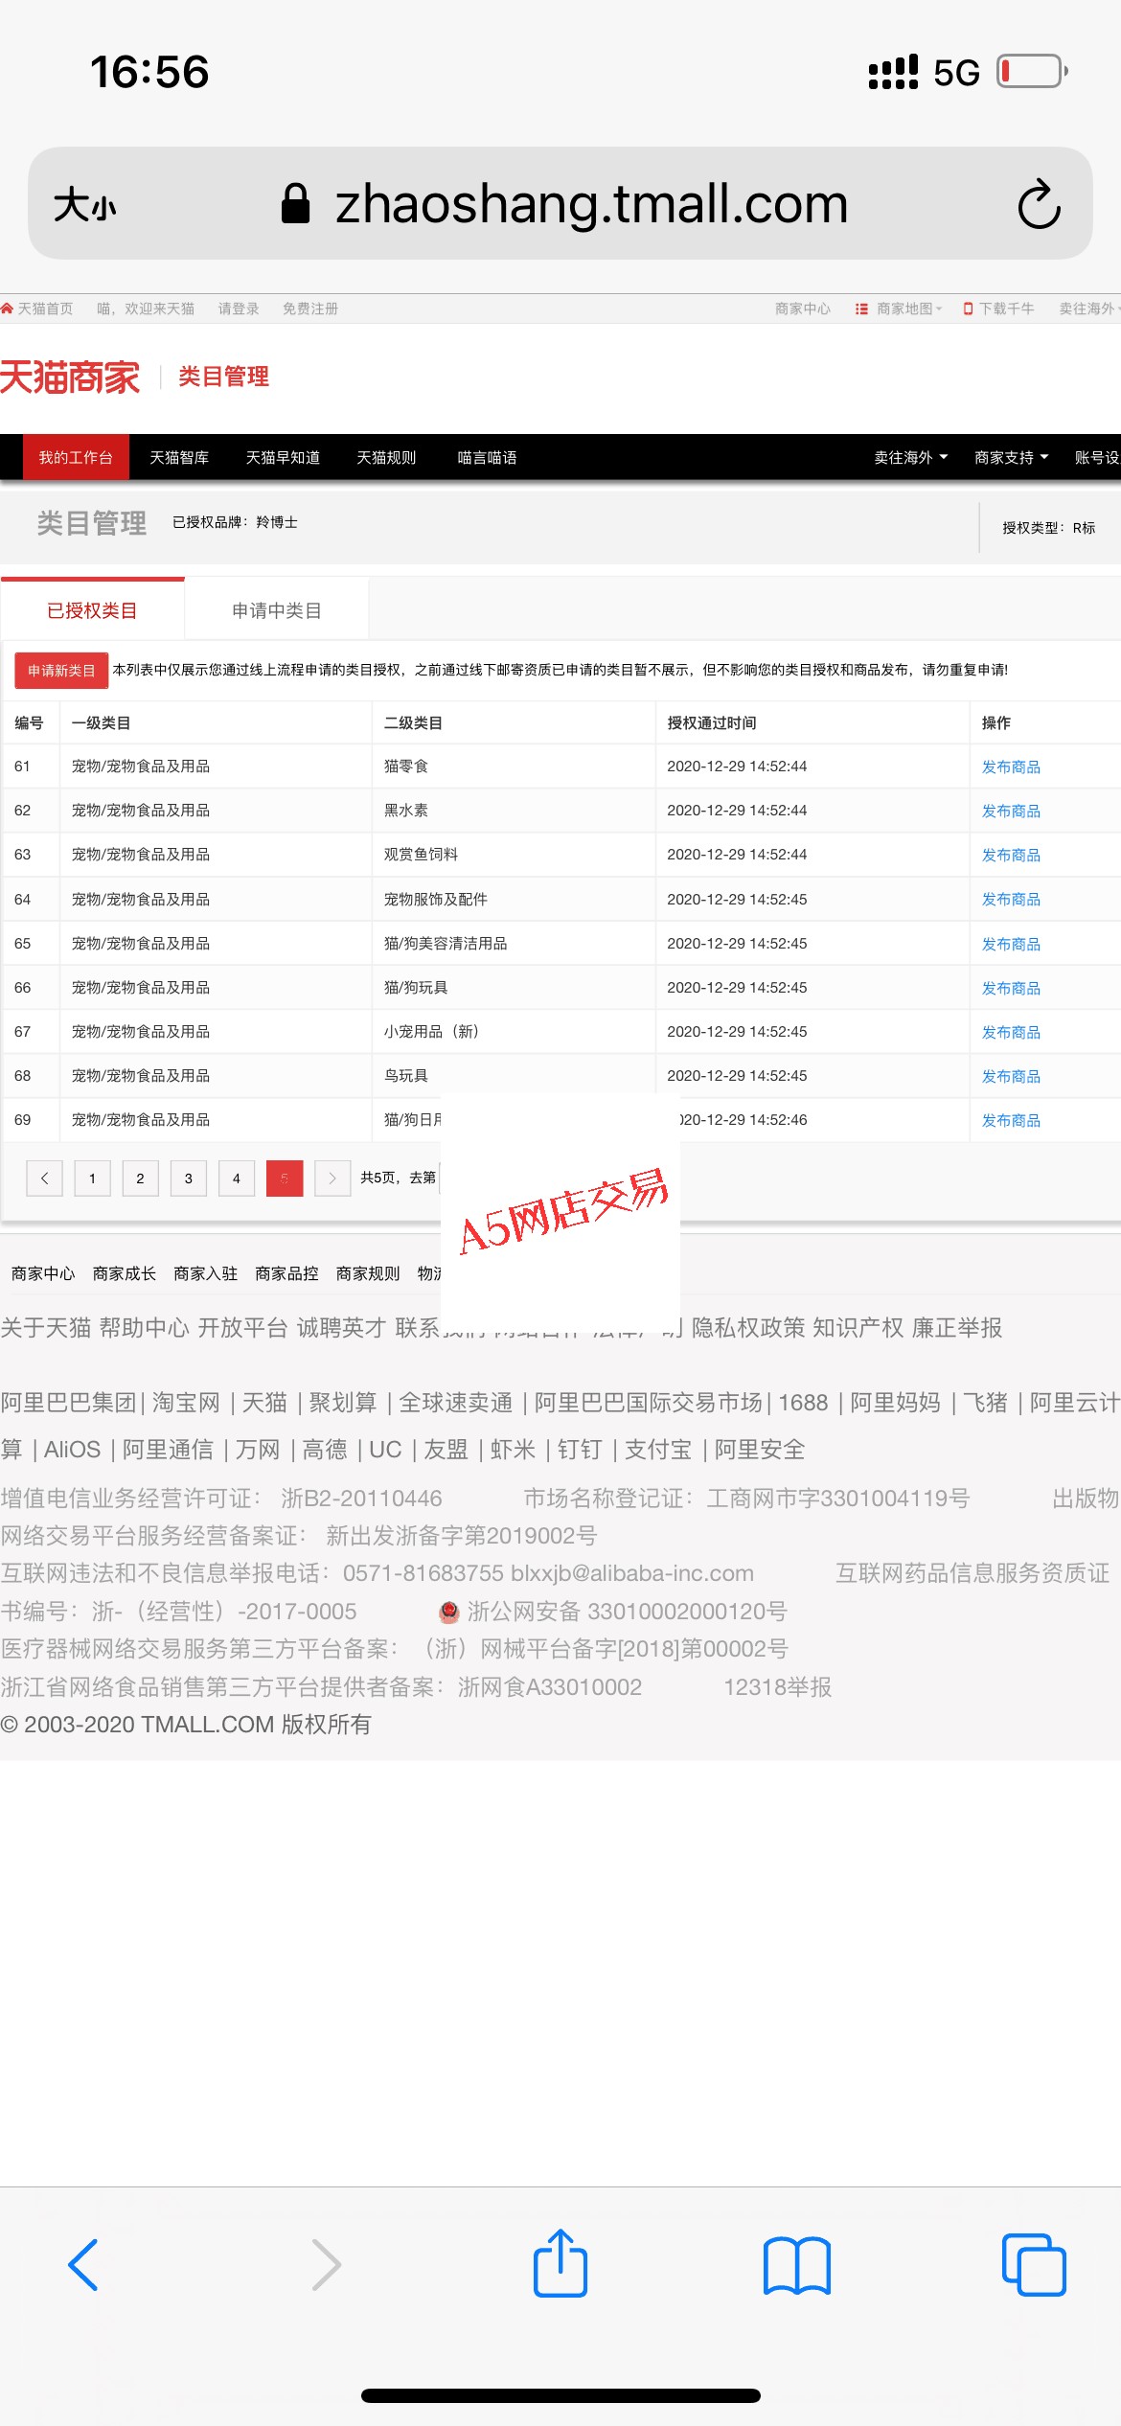
Task: Open 天猫早知道 menu item
Action: [283, 457]
